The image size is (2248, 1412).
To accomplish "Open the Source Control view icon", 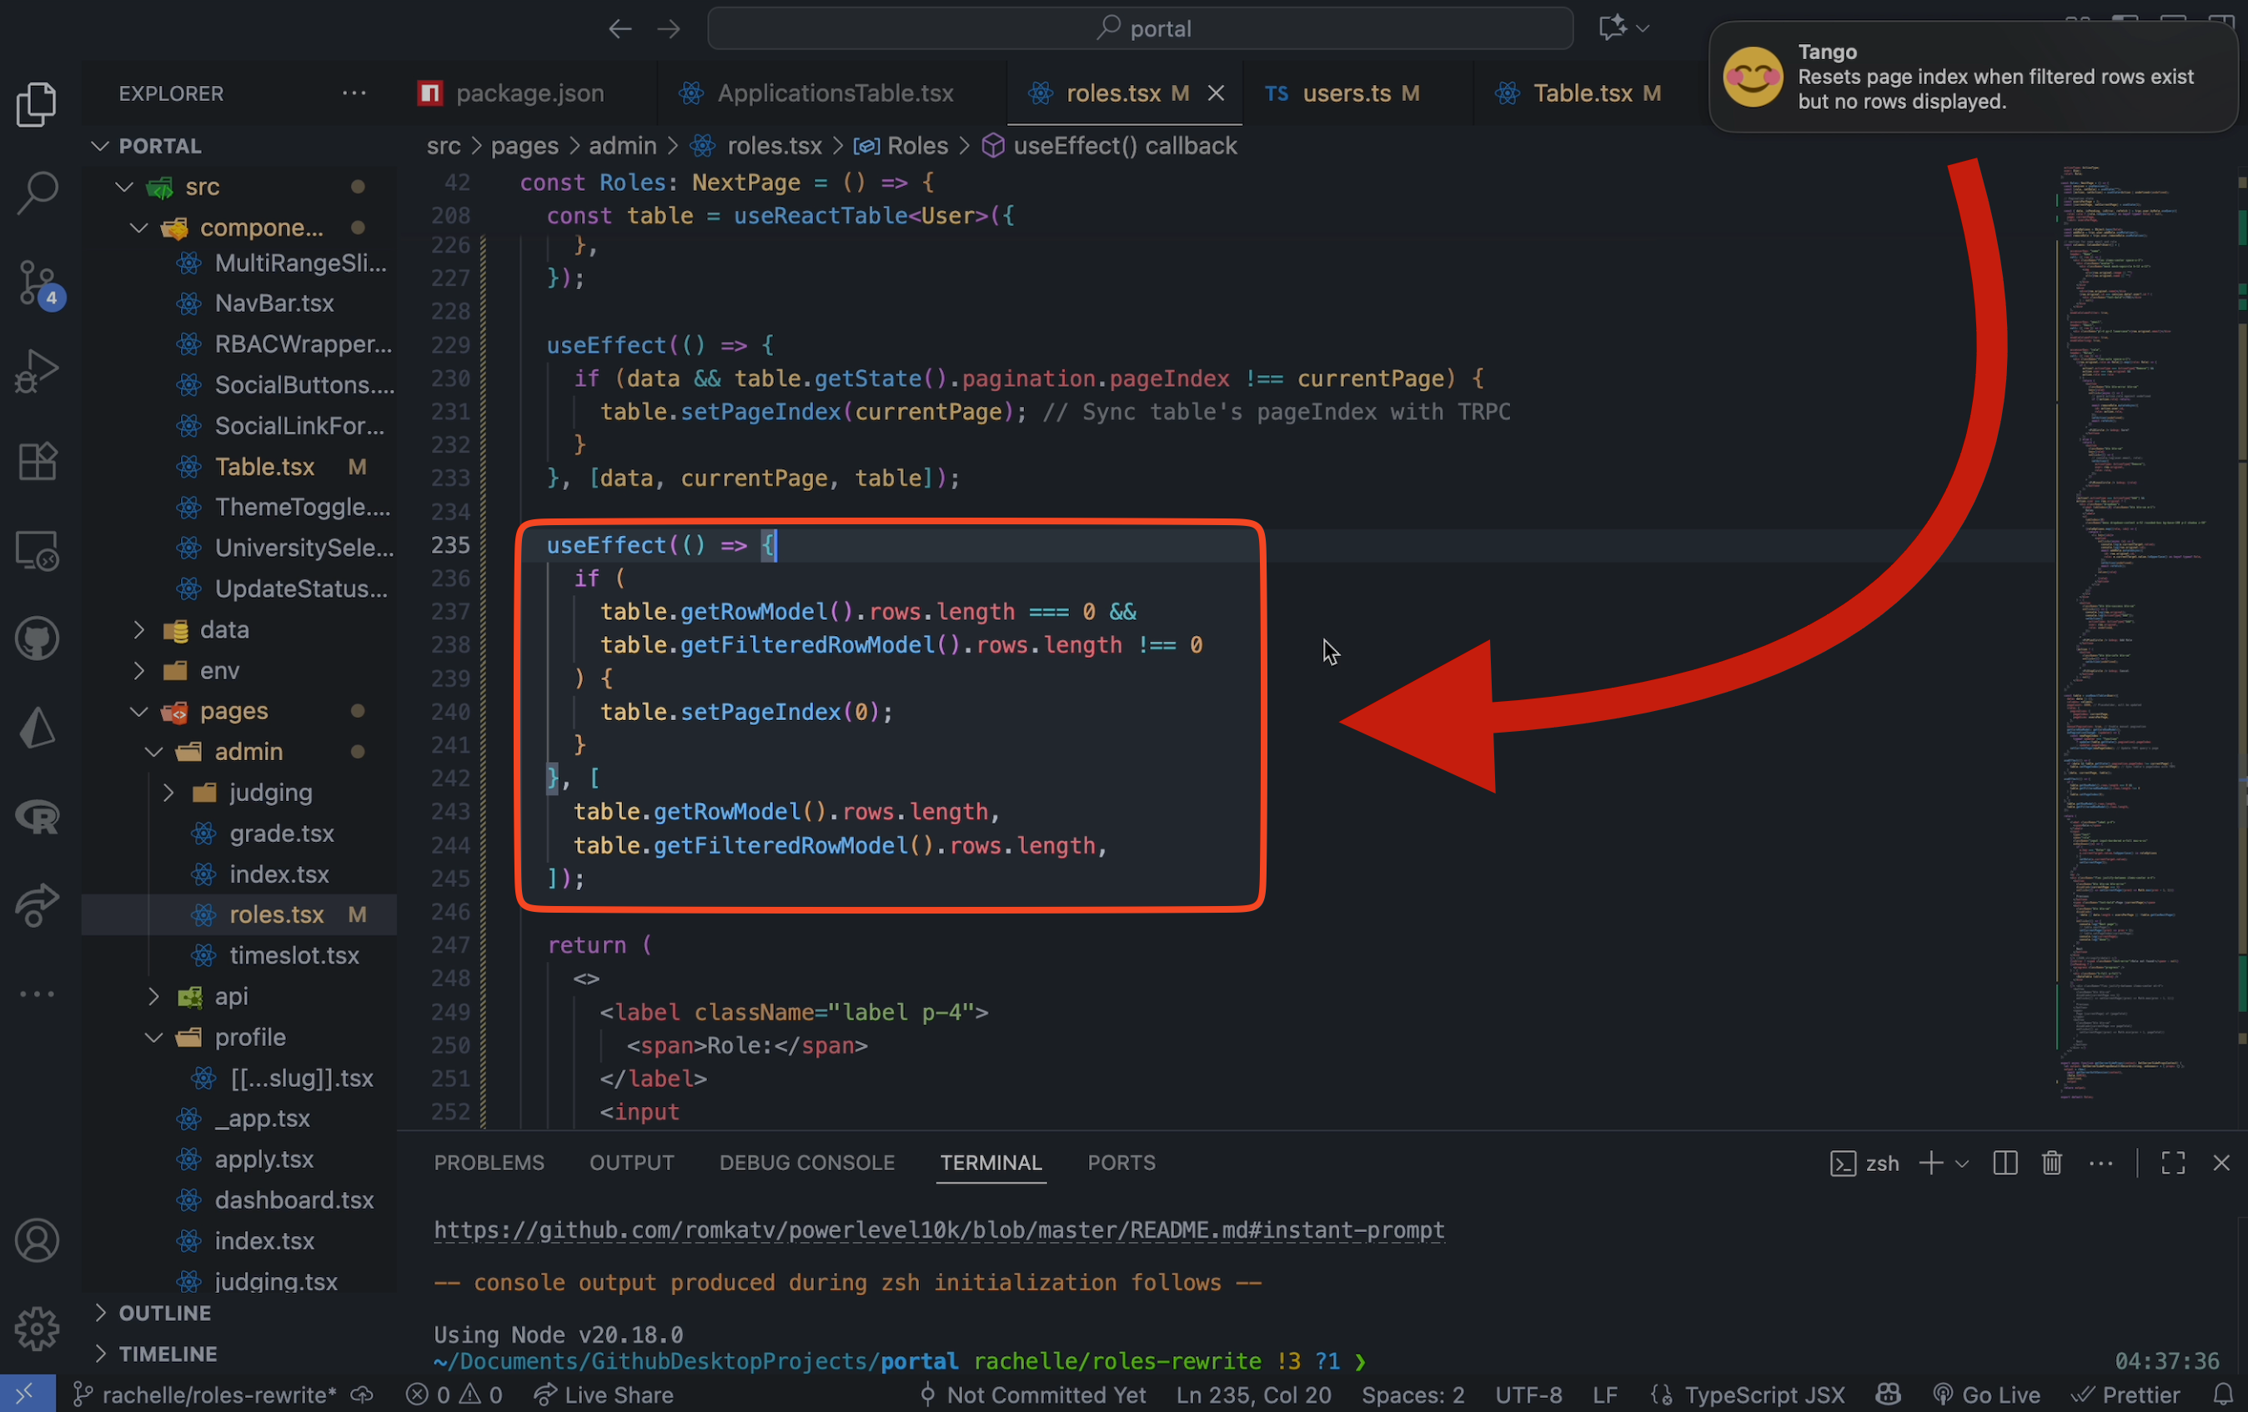I will 38,283.
